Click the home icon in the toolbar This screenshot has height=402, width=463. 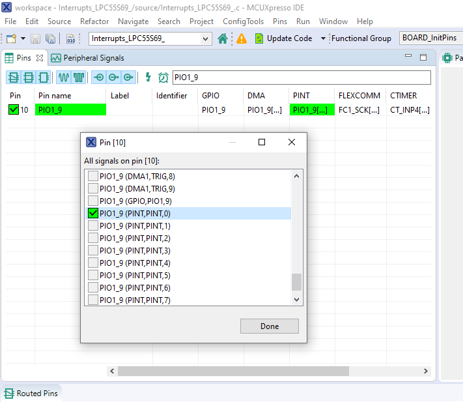coord(223,38)
